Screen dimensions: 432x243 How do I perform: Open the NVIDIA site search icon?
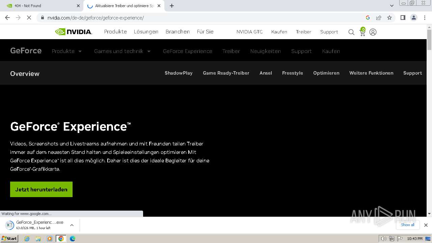(x=351, y=32)
